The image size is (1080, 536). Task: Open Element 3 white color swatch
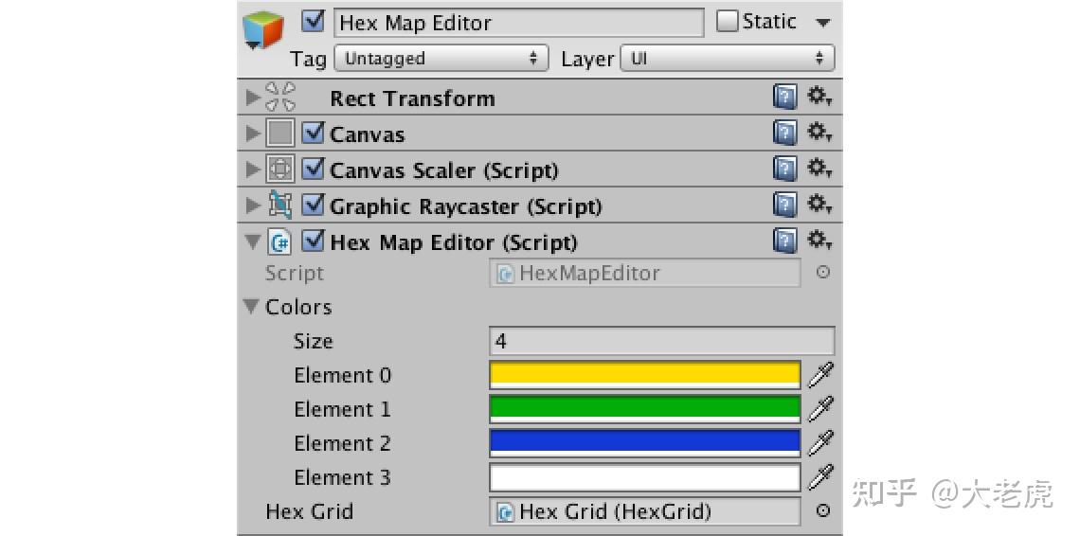point(645,477)
